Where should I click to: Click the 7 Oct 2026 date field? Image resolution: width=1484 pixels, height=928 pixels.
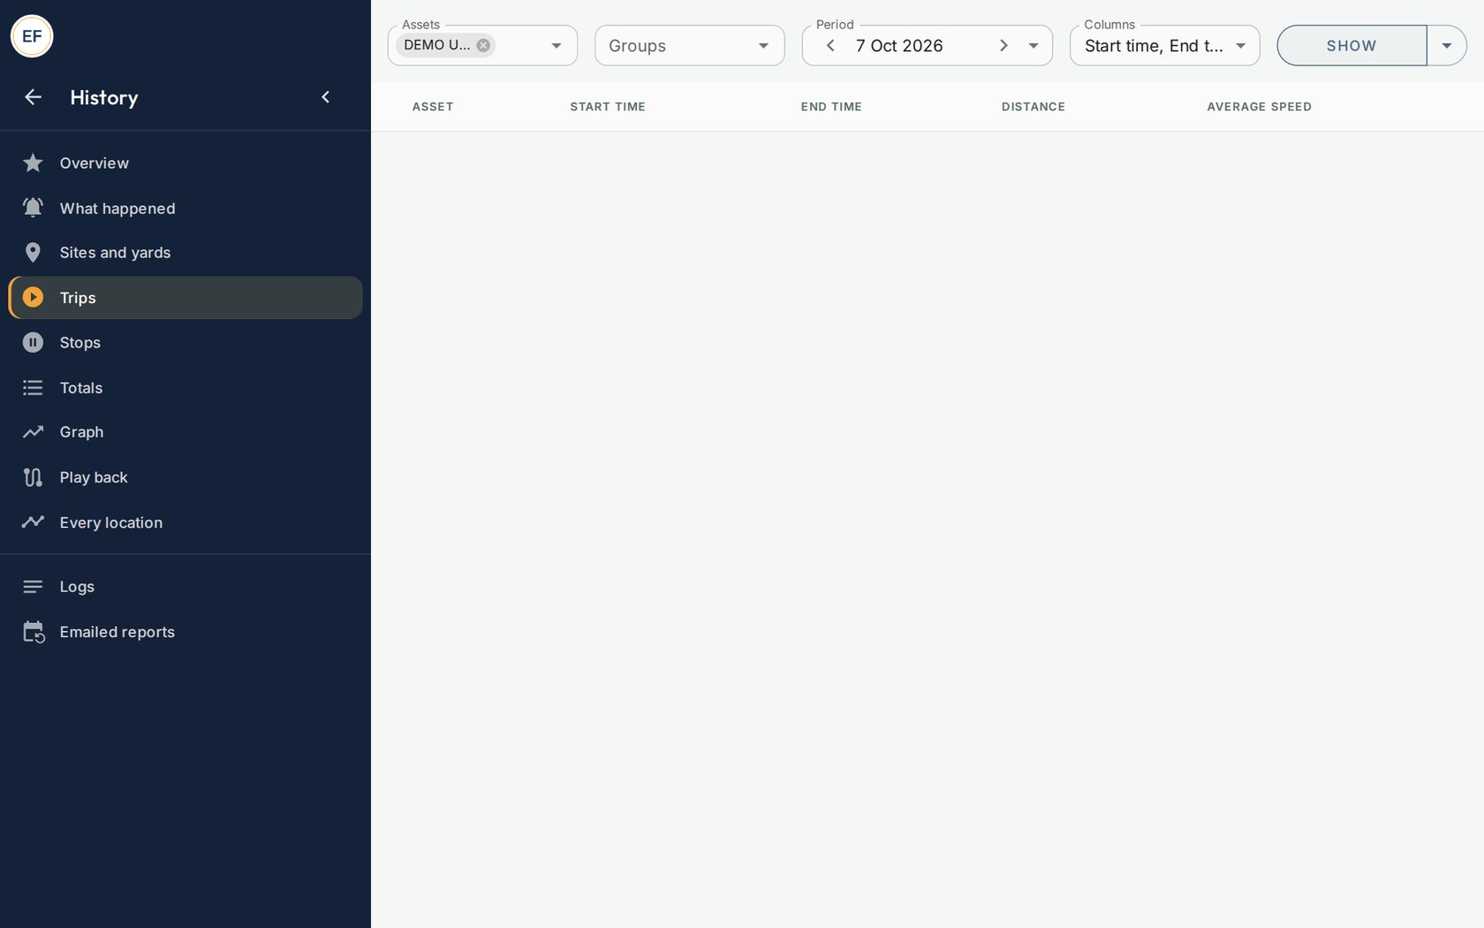pos(899,45)
